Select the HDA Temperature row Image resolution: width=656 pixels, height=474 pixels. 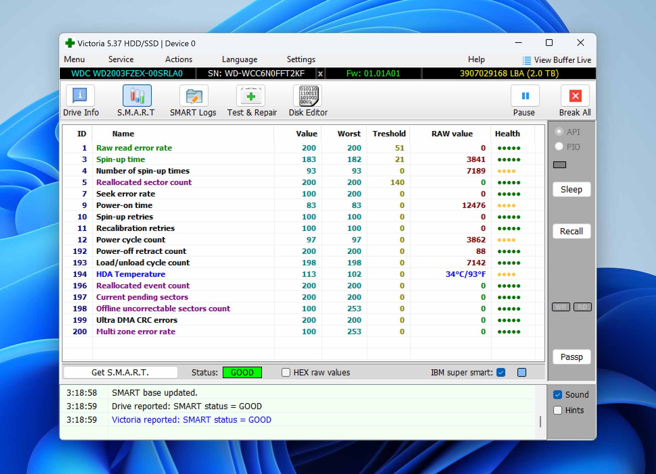point(130,274)
